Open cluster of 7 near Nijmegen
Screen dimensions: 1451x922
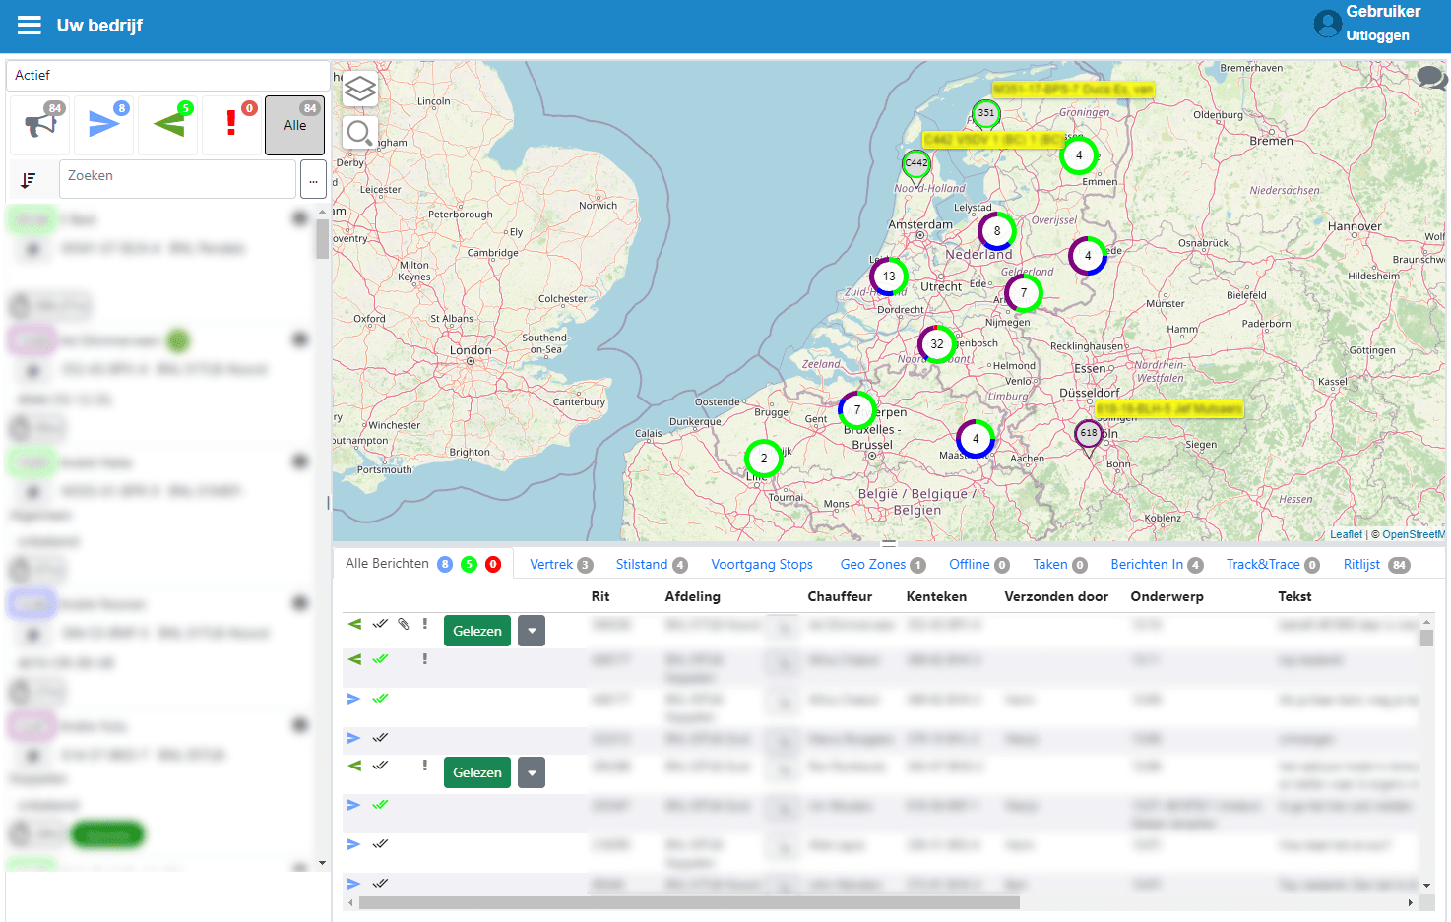[x=1024, y=293]
